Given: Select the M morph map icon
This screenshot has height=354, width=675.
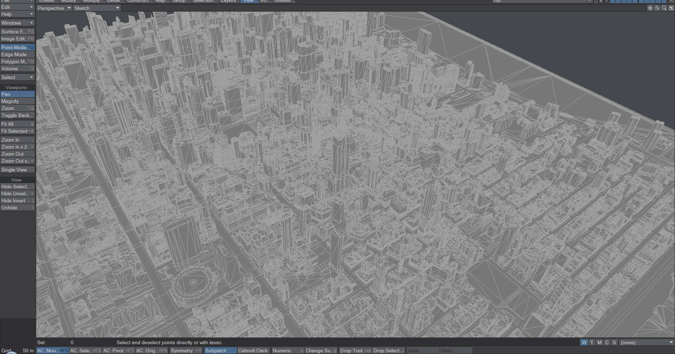Looking at the screenshot, I should tap(599, 342).
